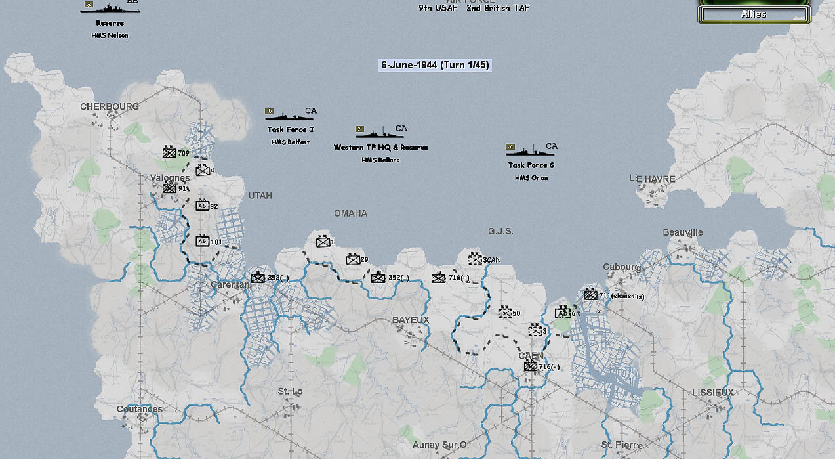Select the 29 infantry division counter

point(353,259)
